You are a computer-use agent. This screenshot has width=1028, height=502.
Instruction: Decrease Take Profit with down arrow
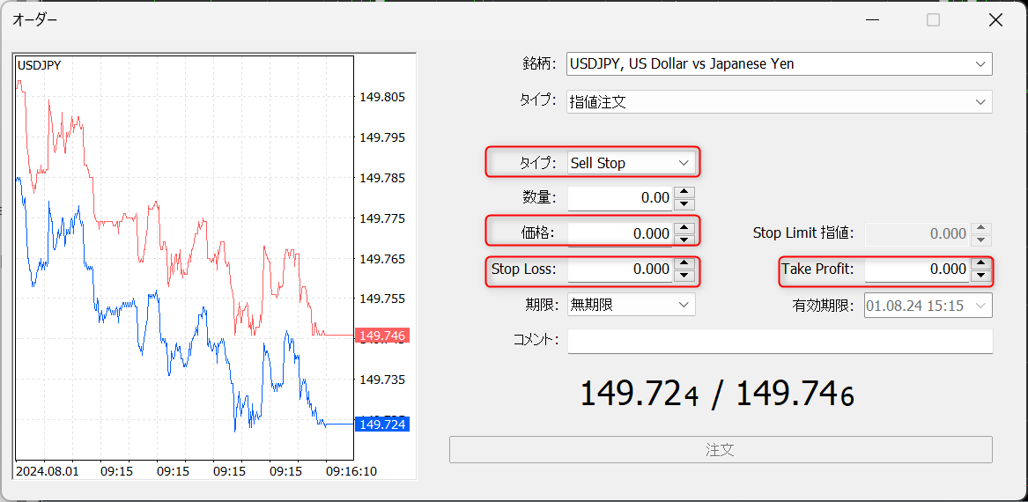[981, 275]
